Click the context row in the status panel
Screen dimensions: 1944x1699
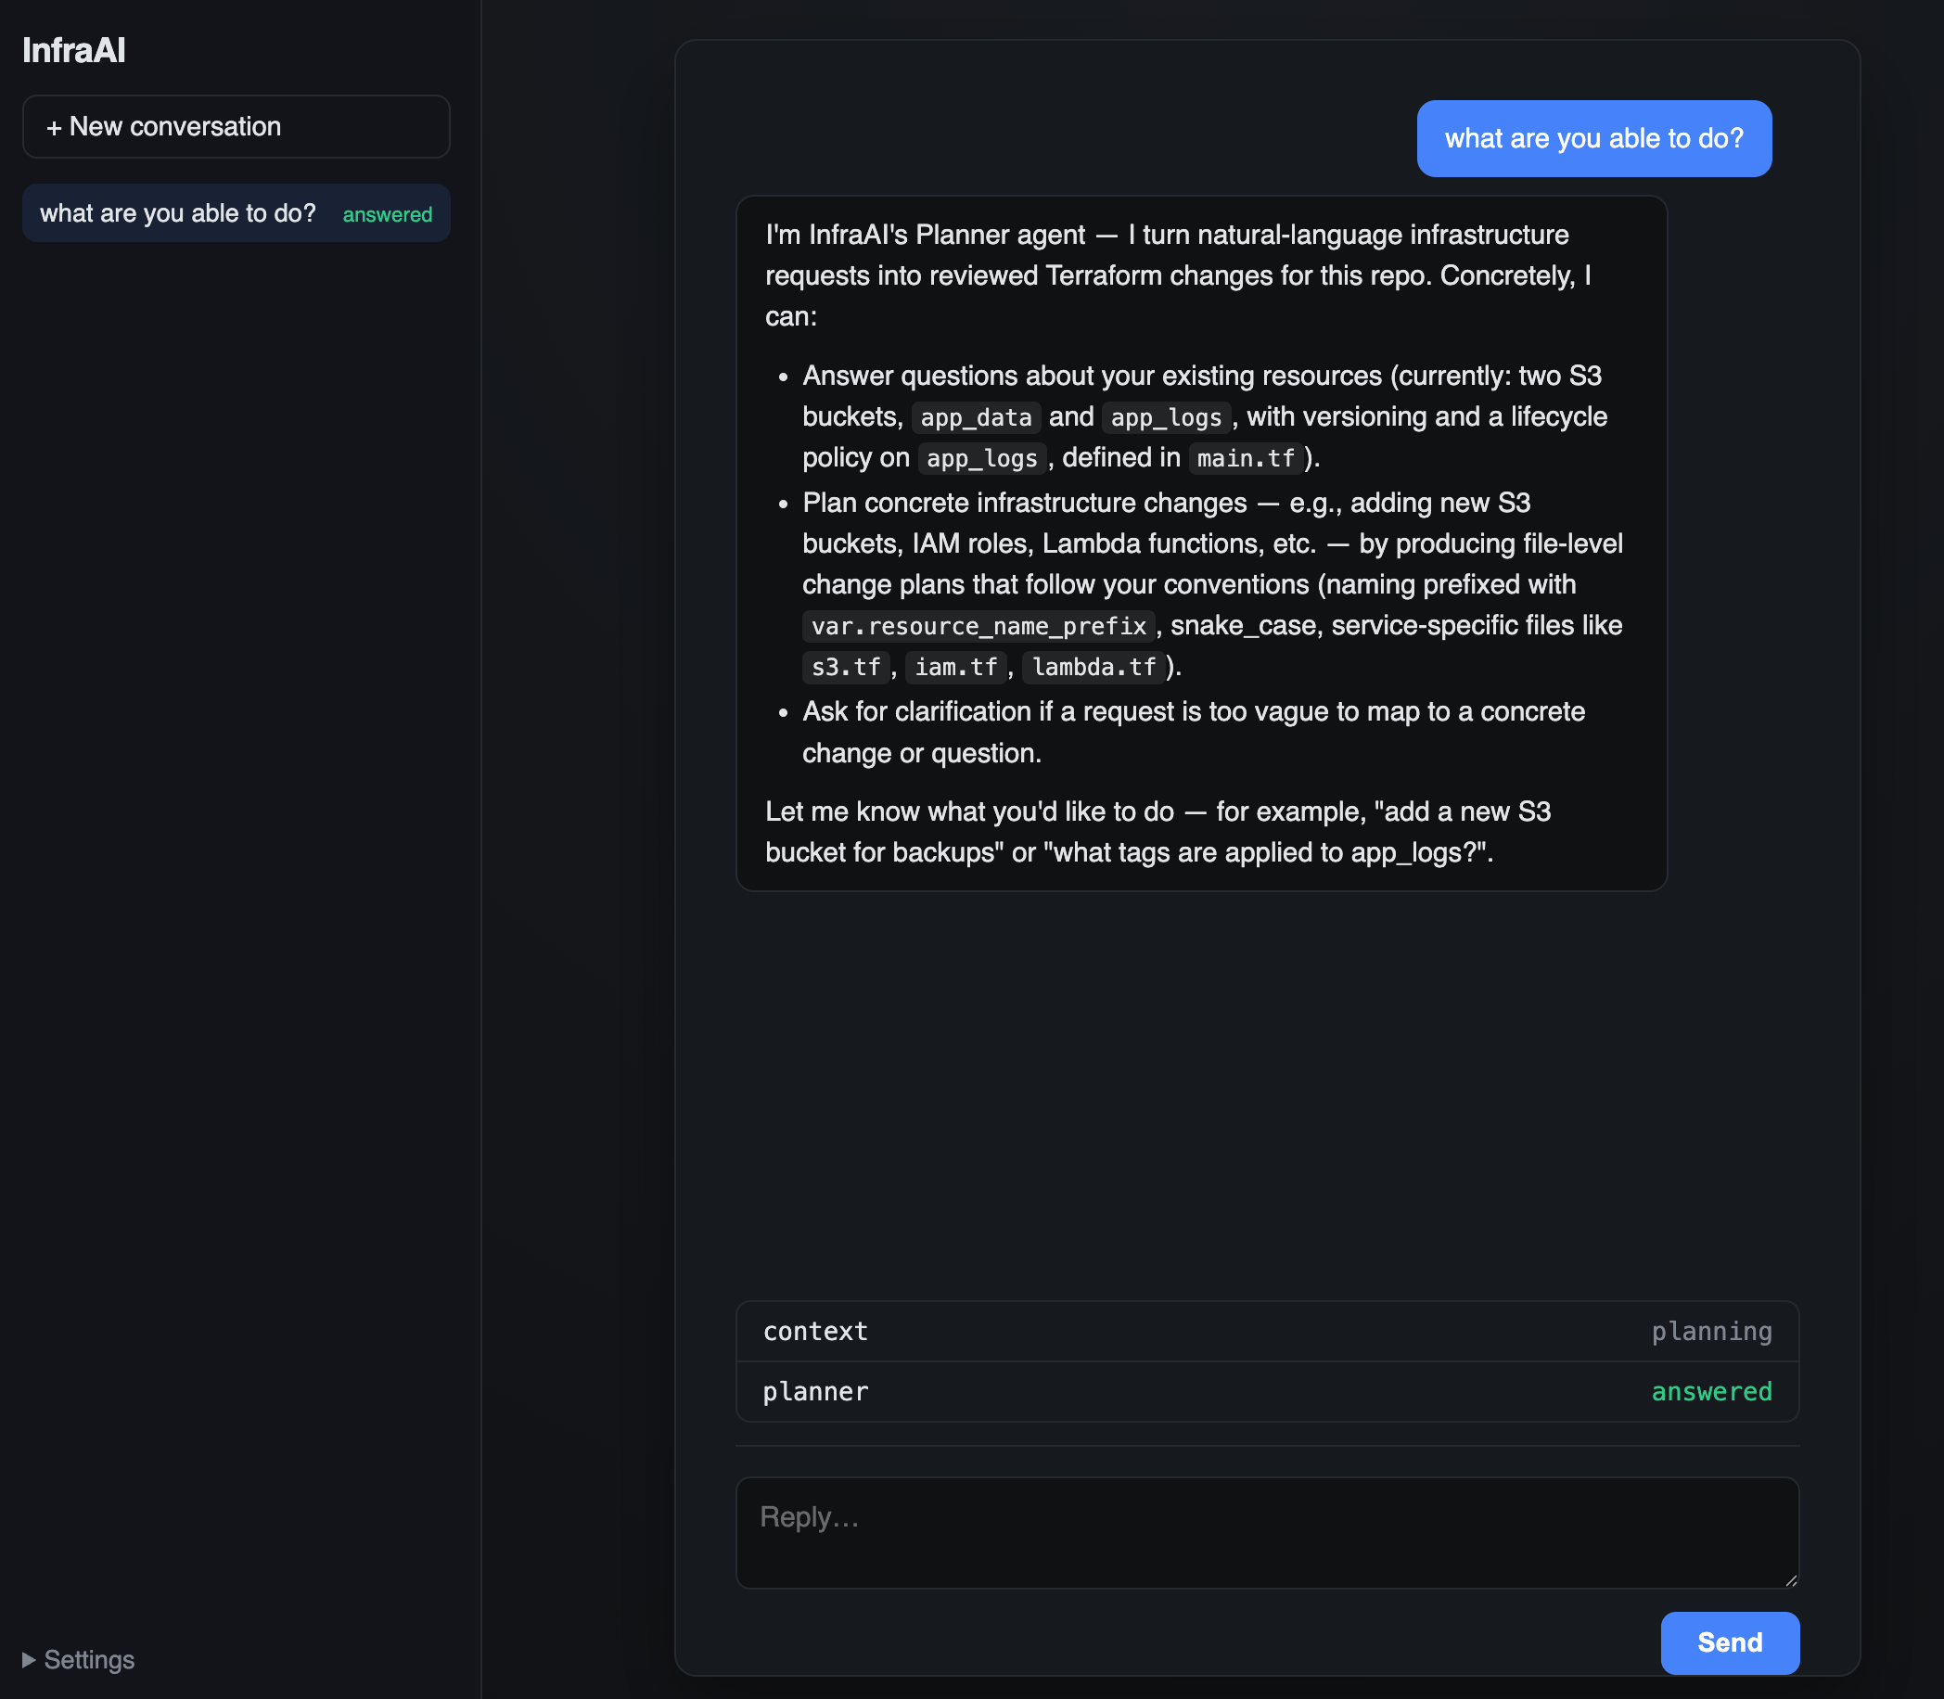click(x=1267, y=1331)
